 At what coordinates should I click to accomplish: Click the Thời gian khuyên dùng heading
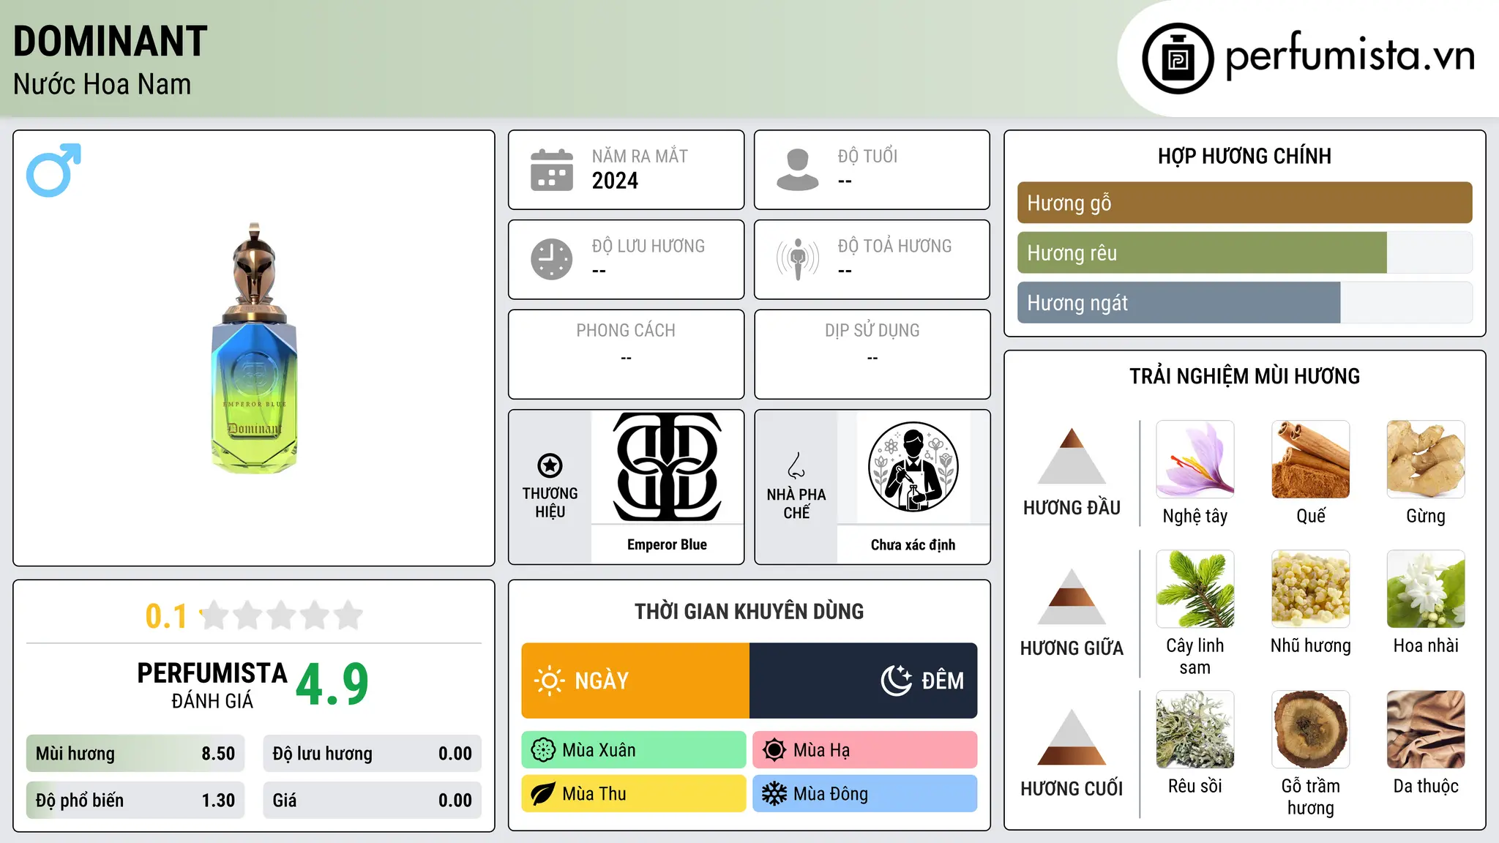749,612
